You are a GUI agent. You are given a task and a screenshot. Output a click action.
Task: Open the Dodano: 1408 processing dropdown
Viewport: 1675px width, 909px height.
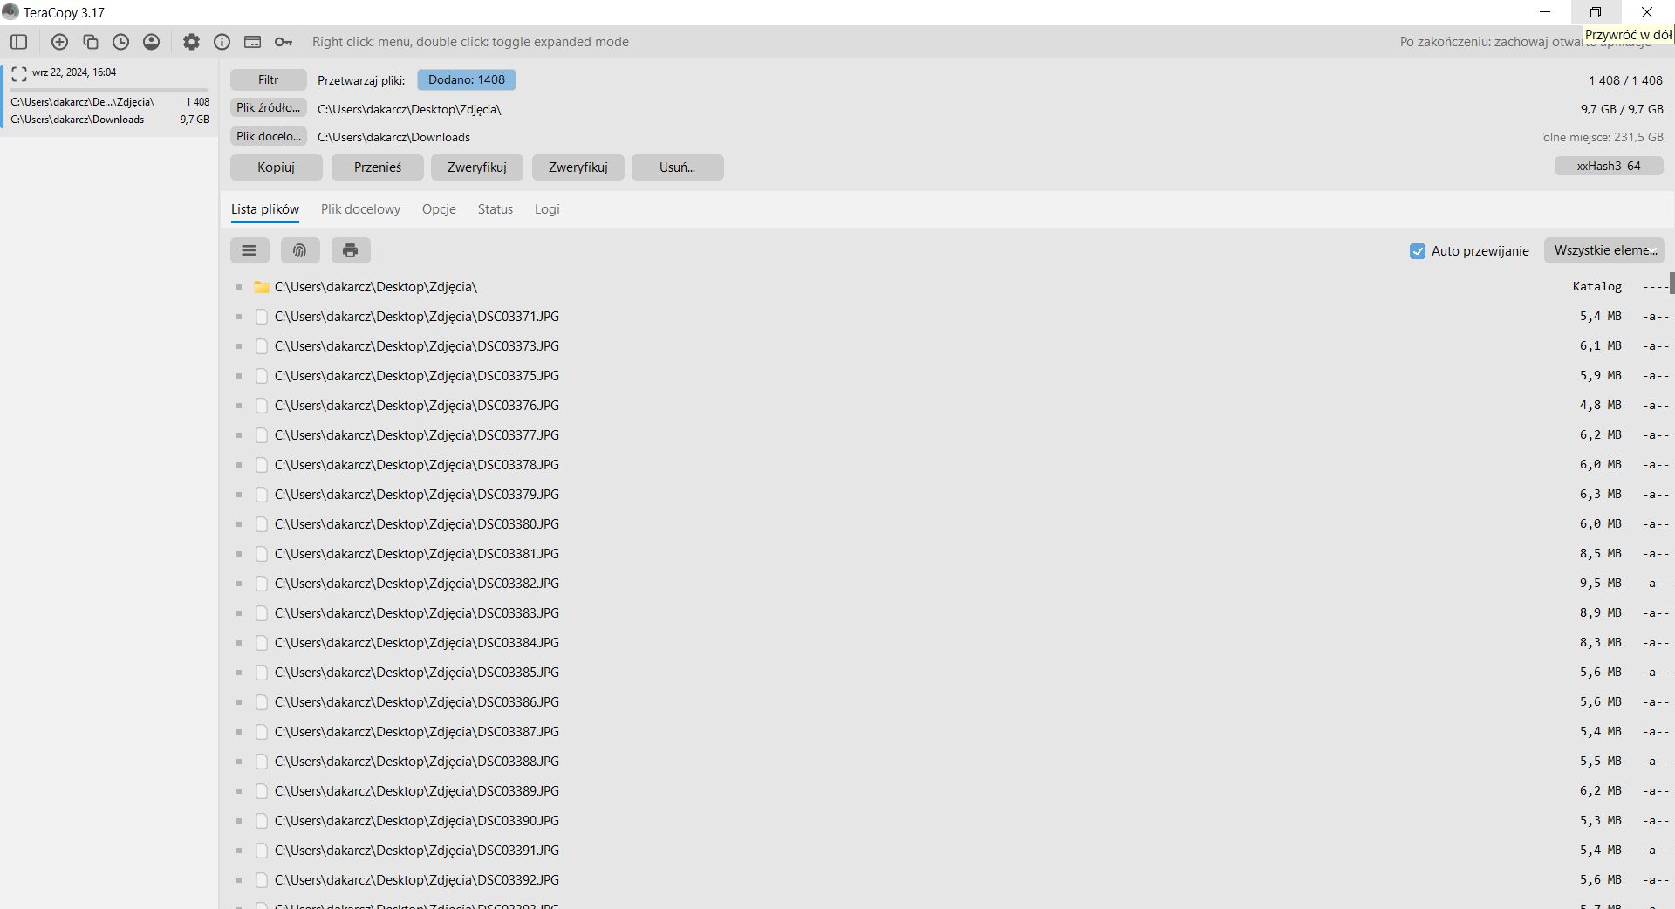pyautogui.click(x=465, y=79)
